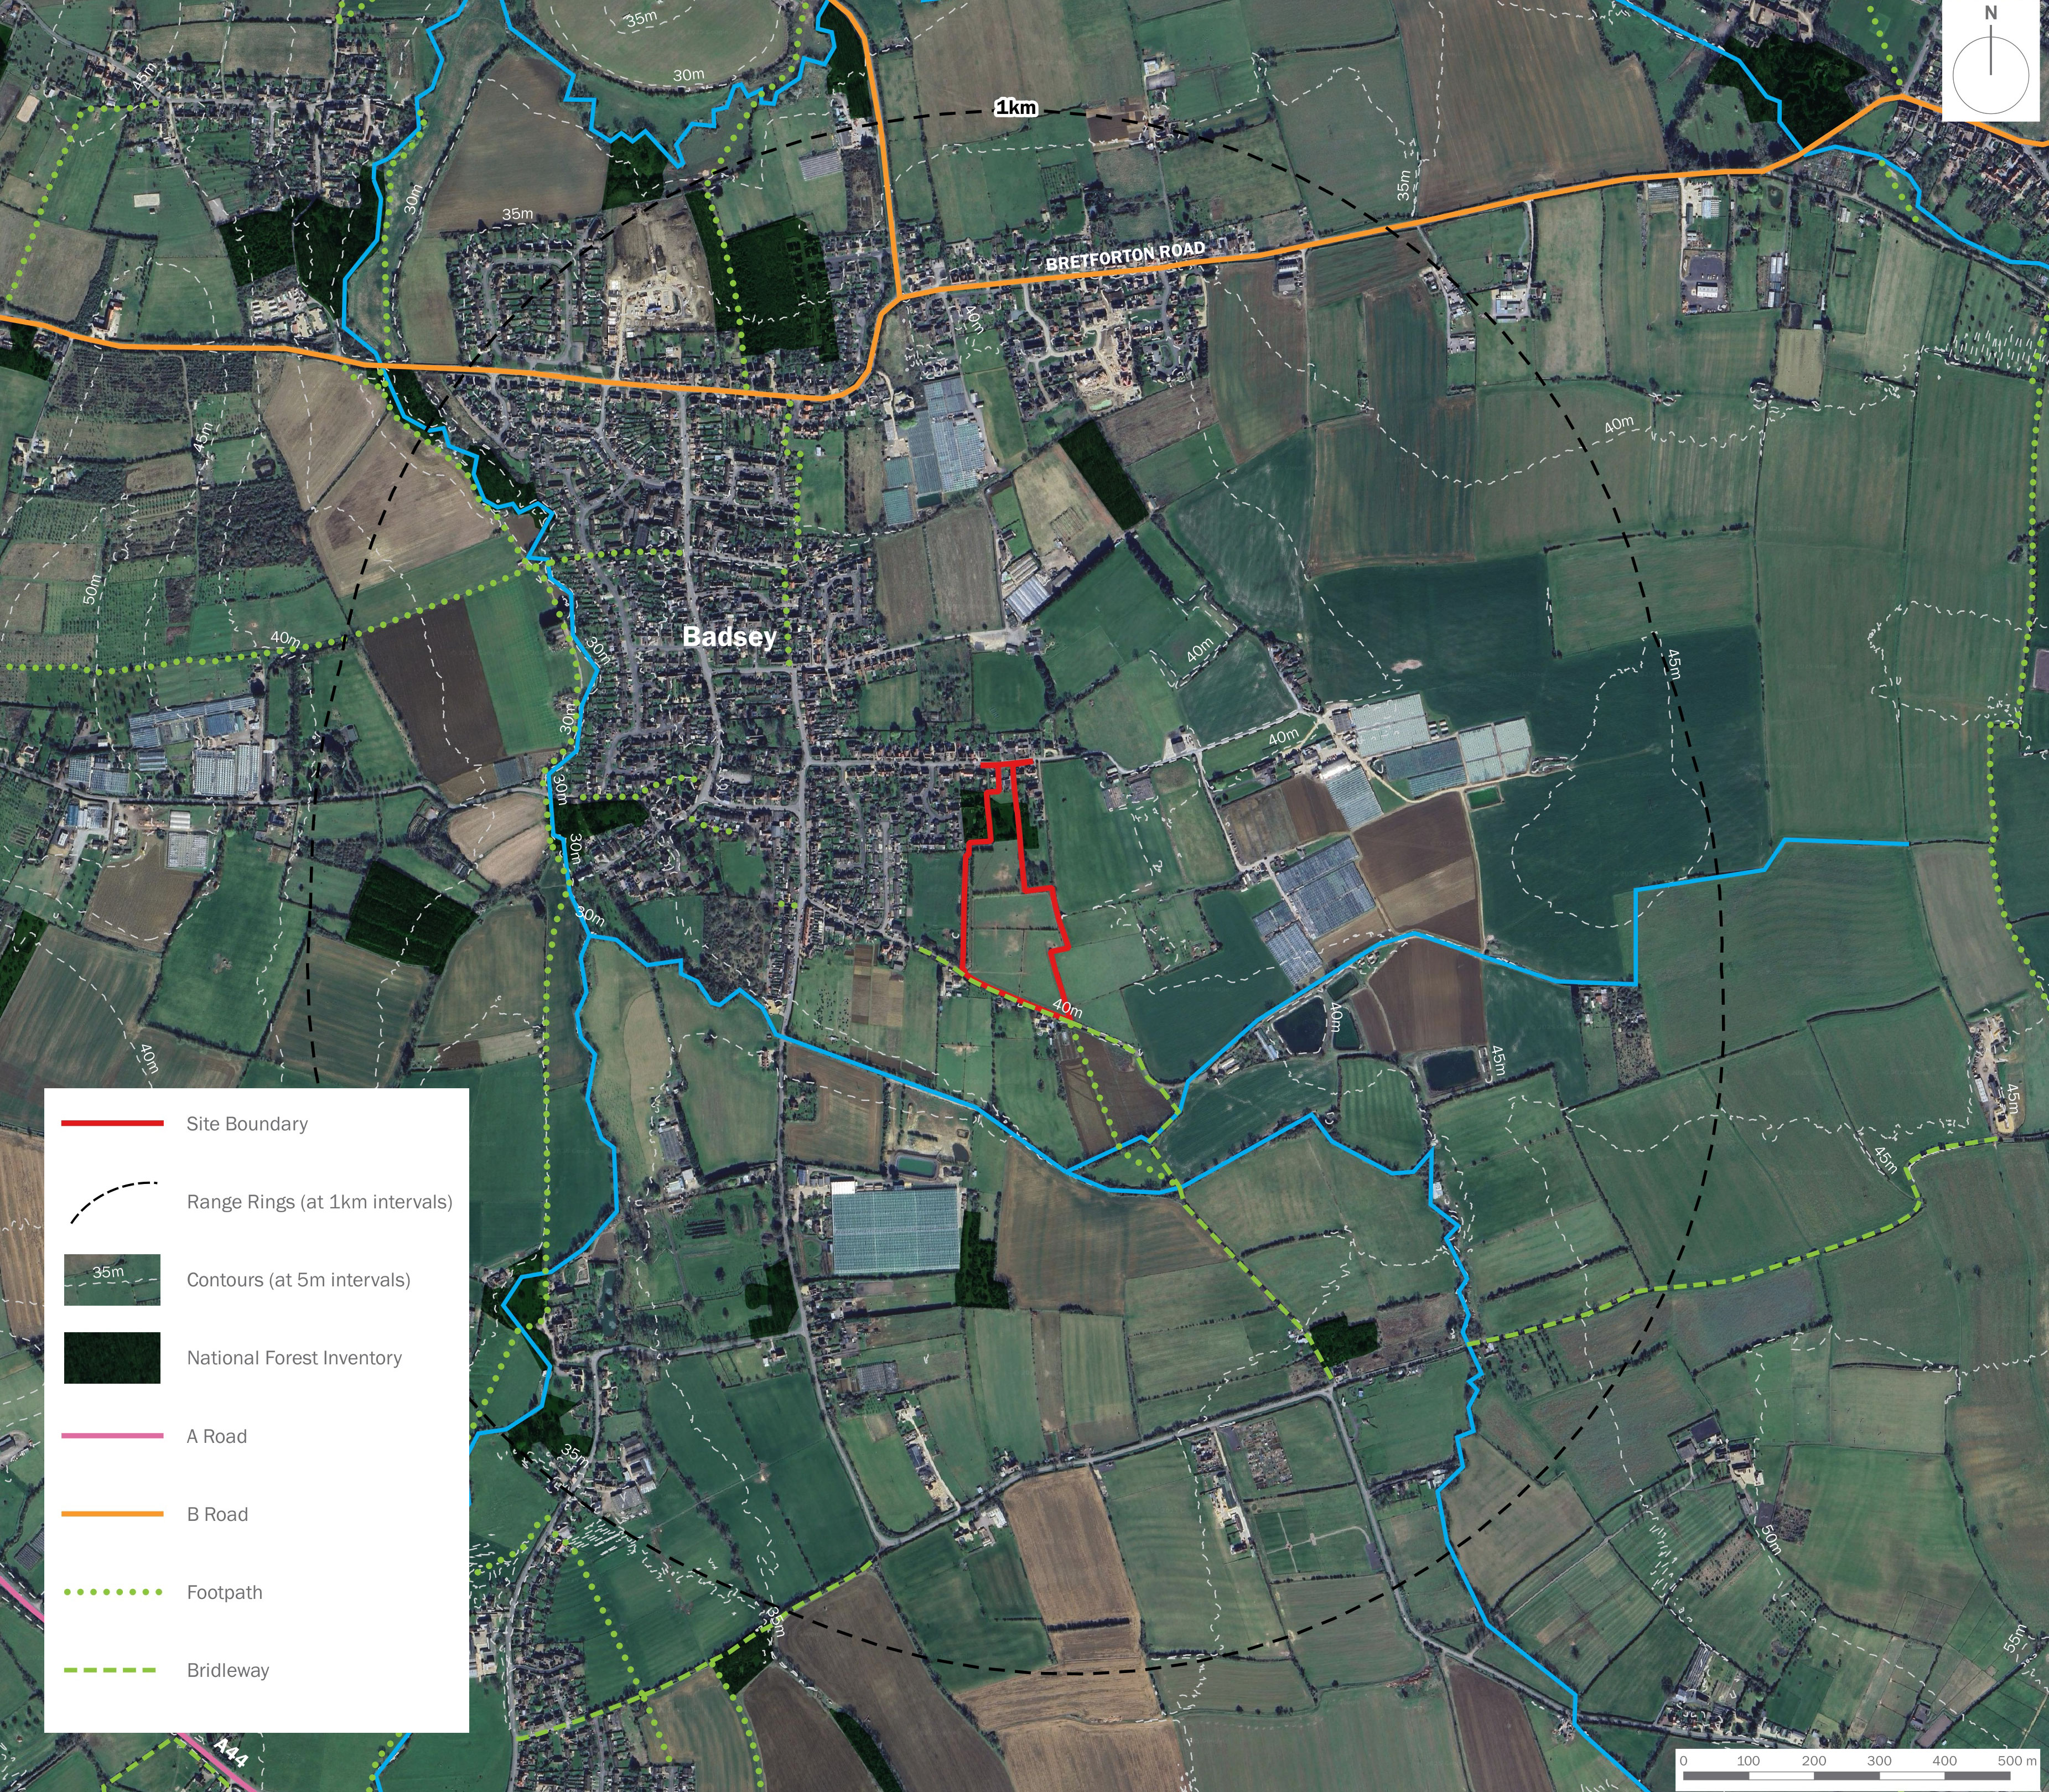Click the Contours at 5m intervals text
Image resolution: width=2049 pixels, height=1792 pixels.
[x=298, y=1280]
